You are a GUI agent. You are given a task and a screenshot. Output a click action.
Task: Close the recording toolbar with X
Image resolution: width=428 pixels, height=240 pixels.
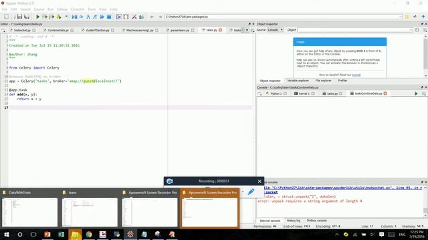[259, 181]
